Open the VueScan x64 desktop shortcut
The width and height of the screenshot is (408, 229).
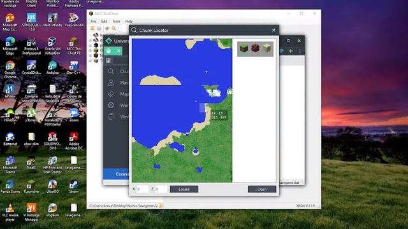pos(74,20)
